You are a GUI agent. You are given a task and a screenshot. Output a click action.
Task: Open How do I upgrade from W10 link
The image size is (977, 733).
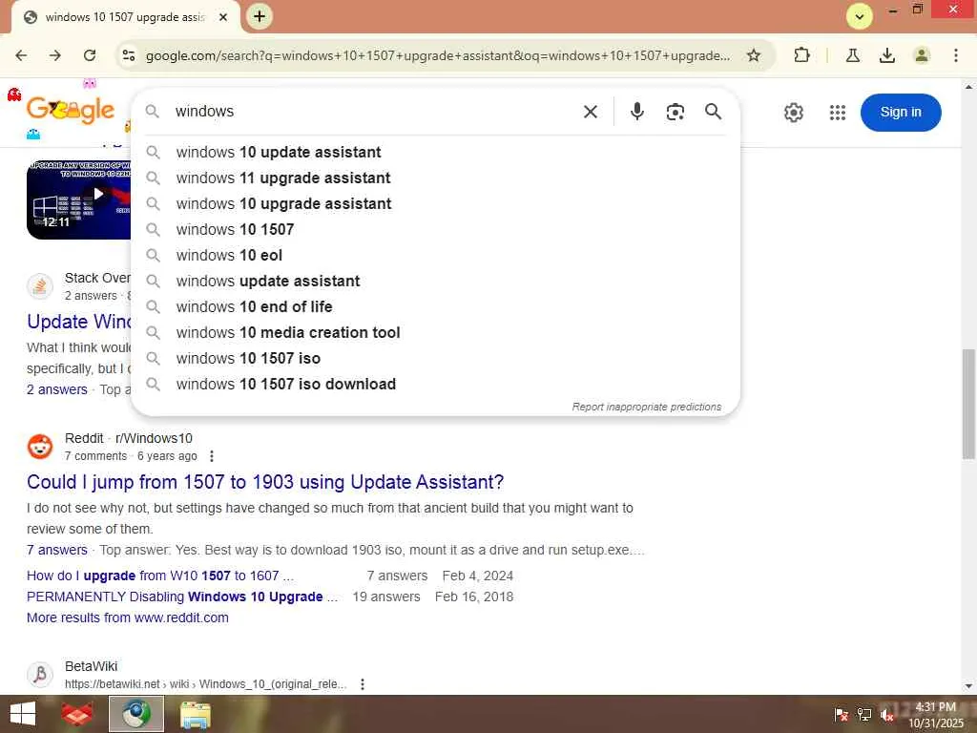(x=160, y=576)
